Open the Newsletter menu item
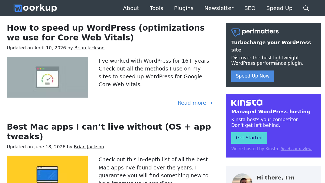This screenshot has width=325, height=183. pos(219,8)
